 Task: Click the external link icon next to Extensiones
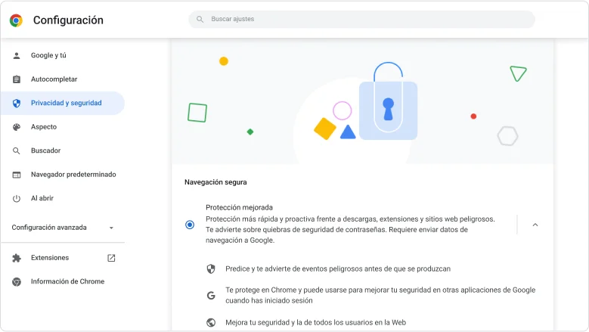(x=111, y=258)
